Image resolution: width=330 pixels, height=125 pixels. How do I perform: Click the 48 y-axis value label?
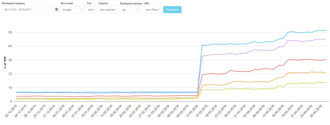click(10, 60)
